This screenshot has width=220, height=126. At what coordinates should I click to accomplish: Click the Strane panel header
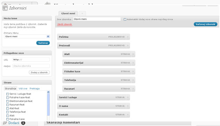coord(27,82)
